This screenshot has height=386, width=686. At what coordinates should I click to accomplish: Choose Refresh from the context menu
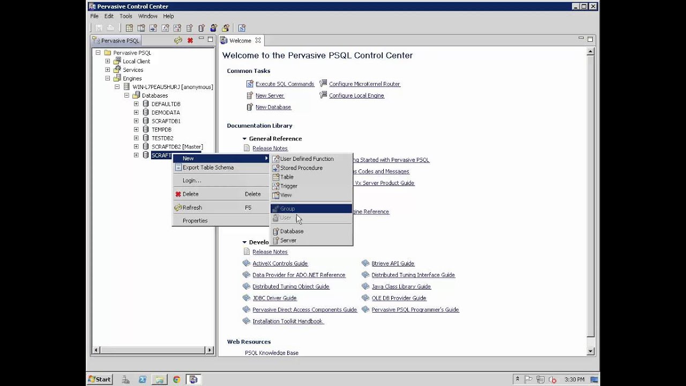tap(221, 207)
